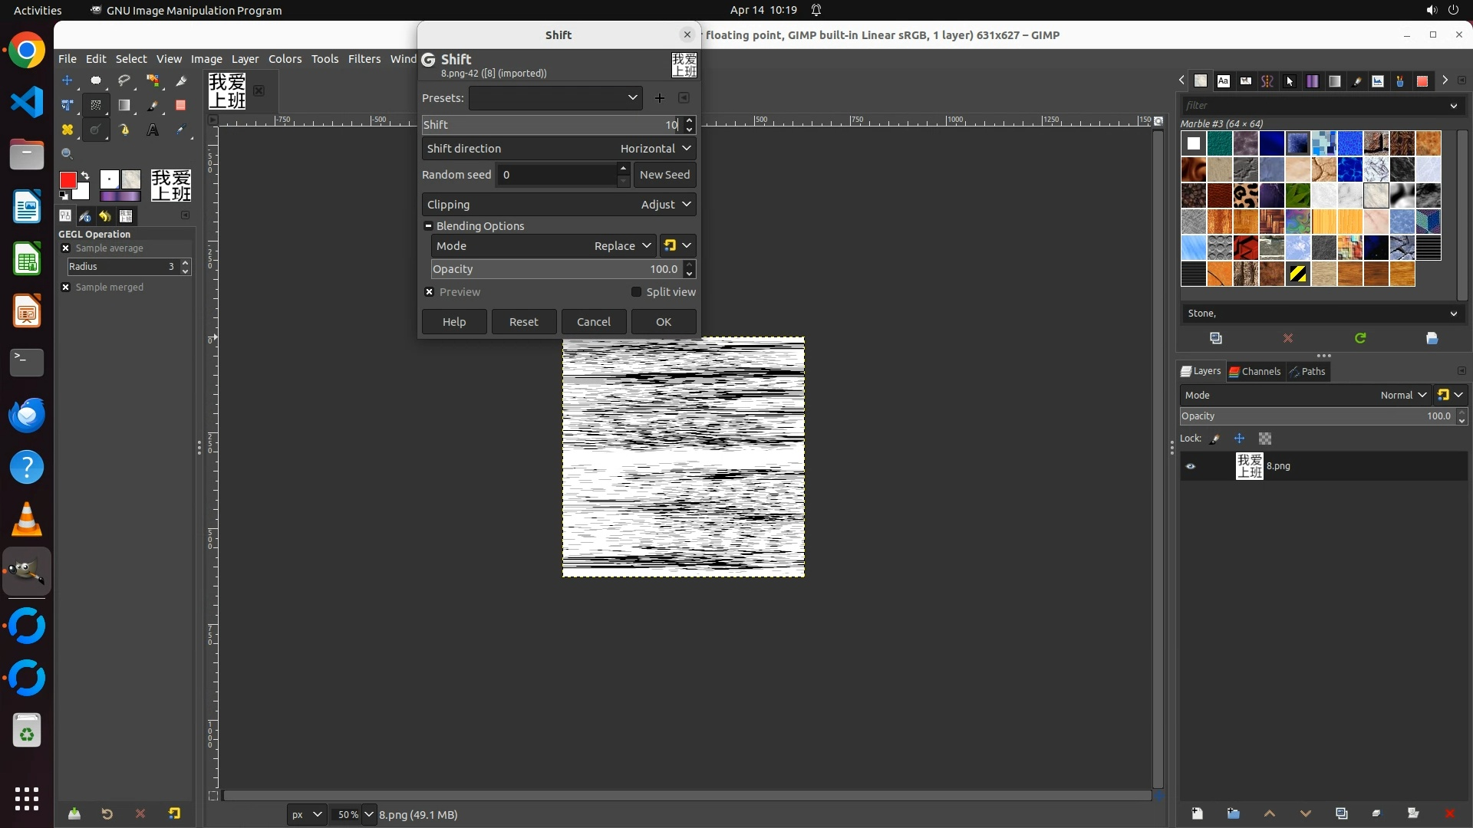This screenshot has height=828, width=1473.
Task: Collapse the Blending Options section
Action: (429, 226)
